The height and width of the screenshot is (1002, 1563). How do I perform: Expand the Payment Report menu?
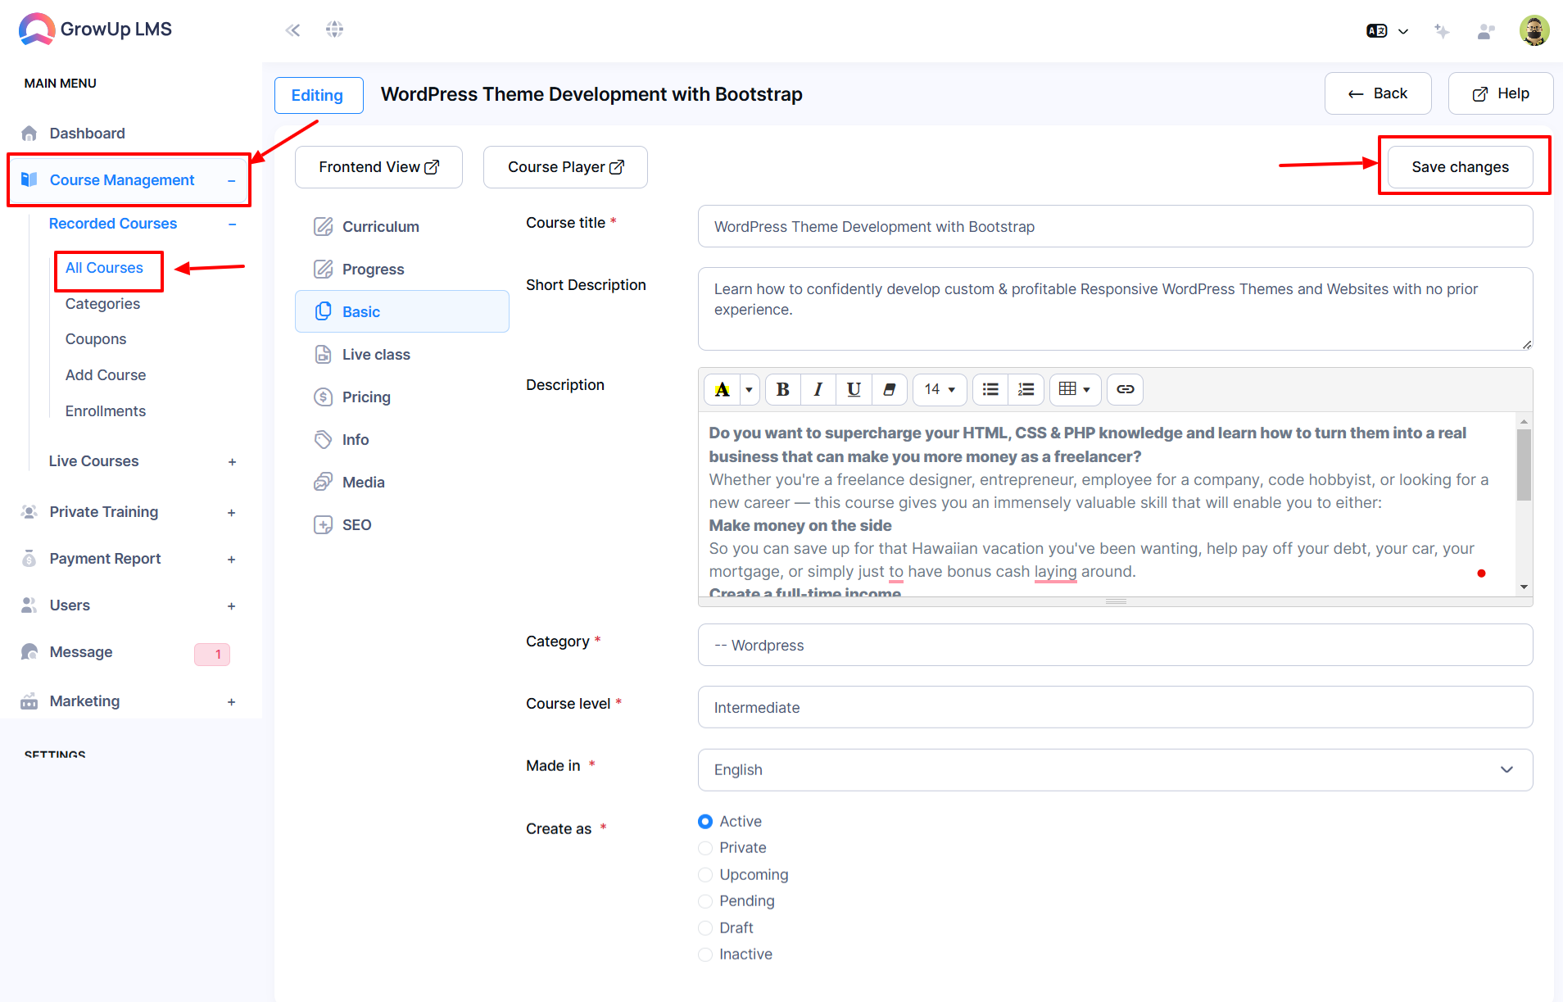click(232, 560)
